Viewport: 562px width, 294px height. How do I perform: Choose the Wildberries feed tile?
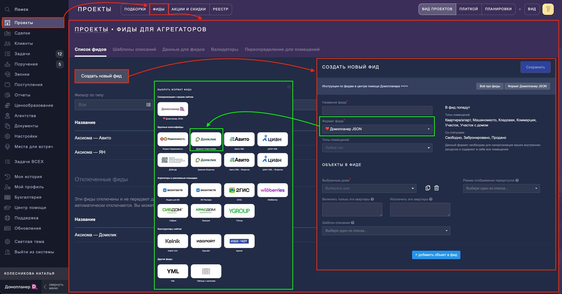[x=273, y=190]
